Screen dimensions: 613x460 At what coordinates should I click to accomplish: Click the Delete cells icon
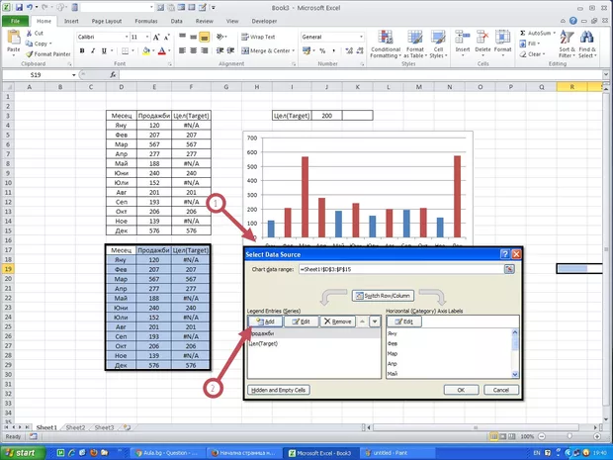(x=482, y=38)
